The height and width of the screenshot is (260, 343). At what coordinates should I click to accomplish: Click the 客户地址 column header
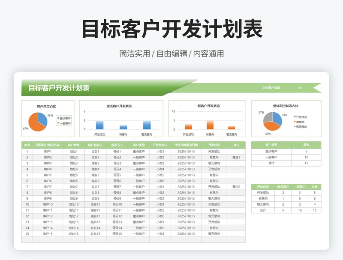74,145
